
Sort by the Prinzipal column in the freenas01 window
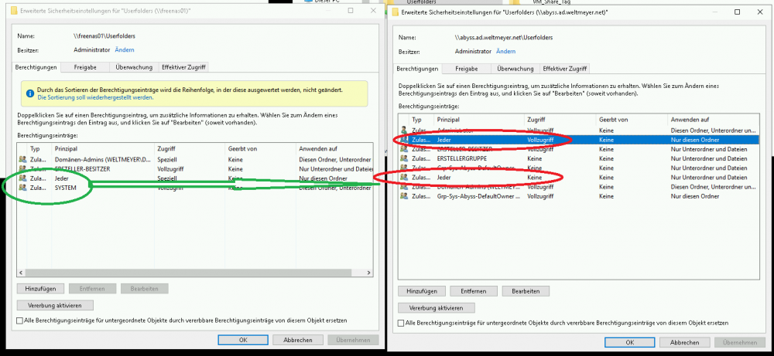(x=103, y=149)
